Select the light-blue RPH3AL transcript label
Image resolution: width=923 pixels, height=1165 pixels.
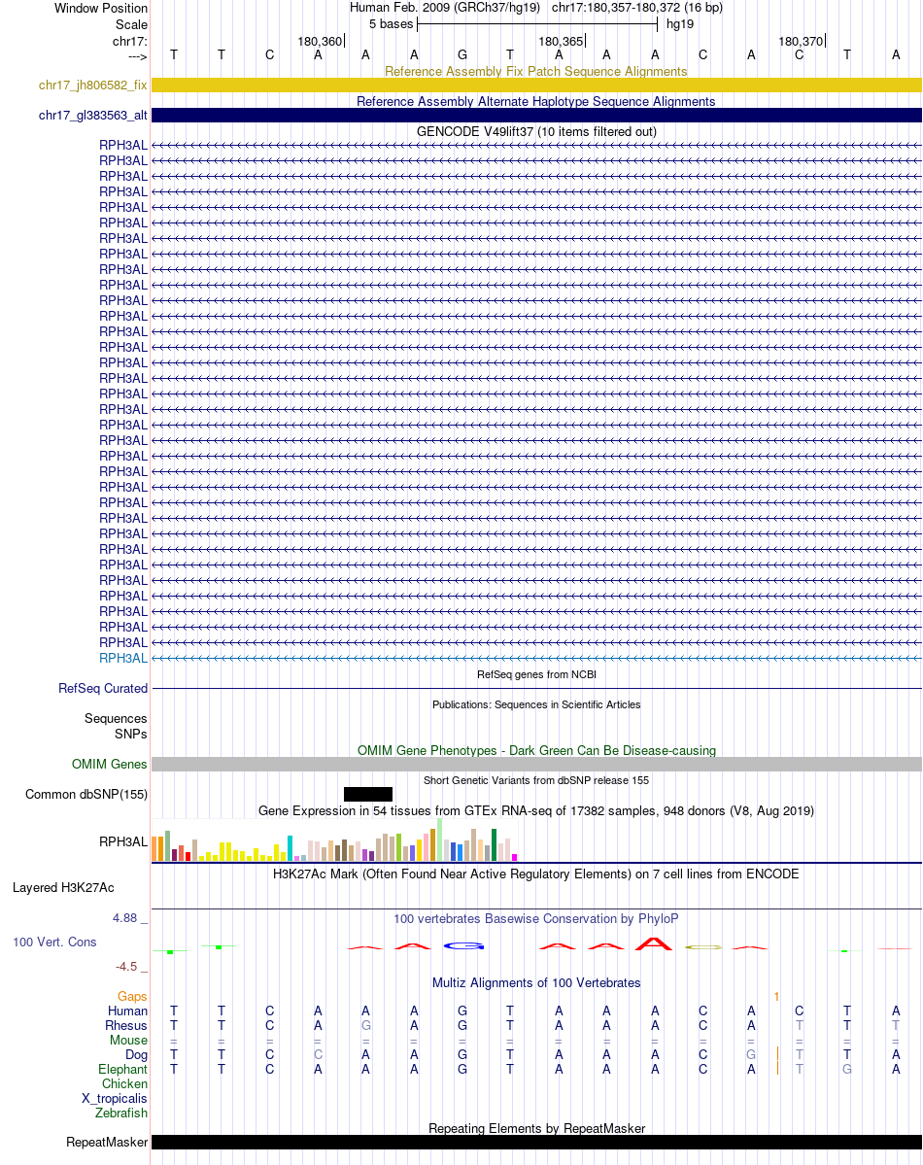point(123,658)
